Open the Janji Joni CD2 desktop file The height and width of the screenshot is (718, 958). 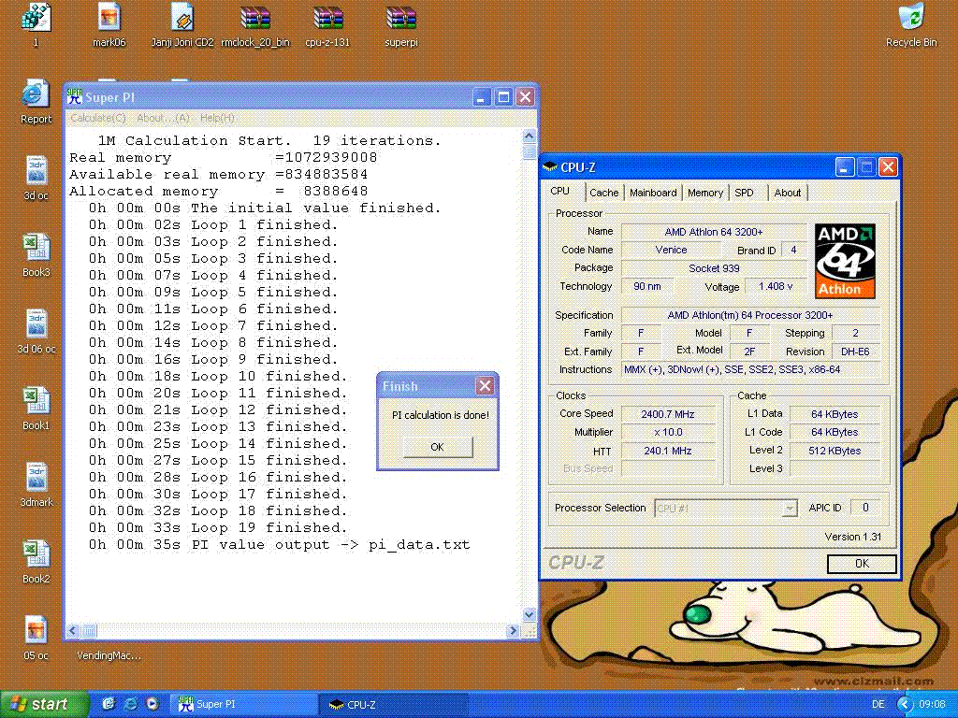[x=182, y=24]
